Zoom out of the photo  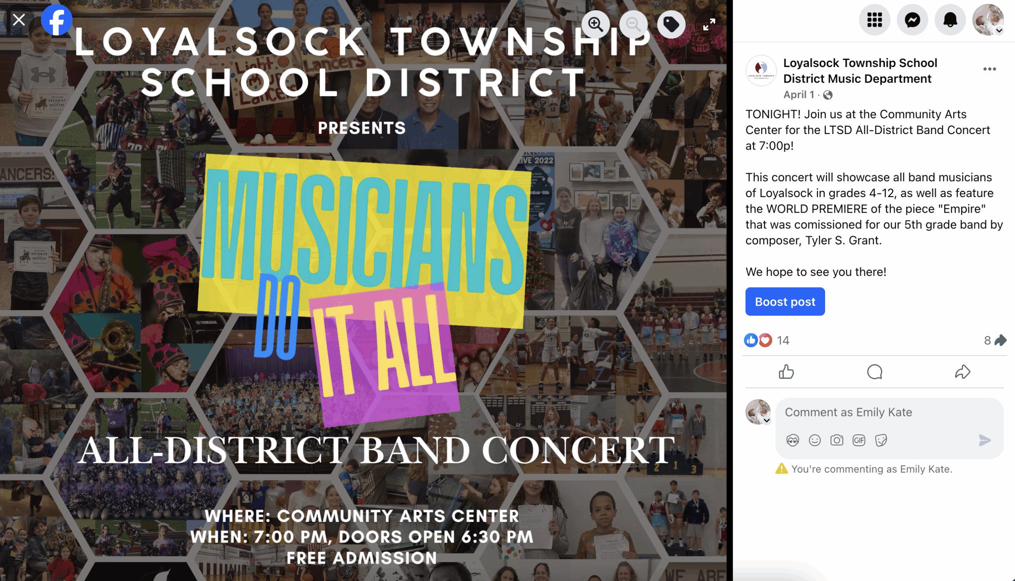[633, 24]
